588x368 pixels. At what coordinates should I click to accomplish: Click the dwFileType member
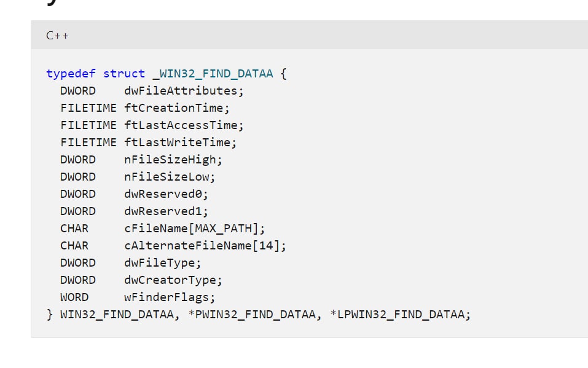pyautogui.click(x=162, y=263)
